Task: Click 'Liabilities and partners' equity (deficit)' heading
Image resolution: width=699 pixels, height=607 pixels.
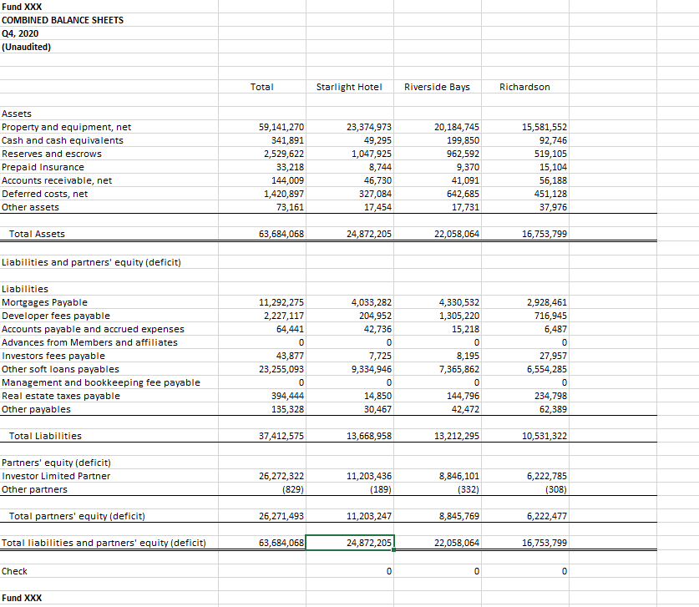Action: 91,262
